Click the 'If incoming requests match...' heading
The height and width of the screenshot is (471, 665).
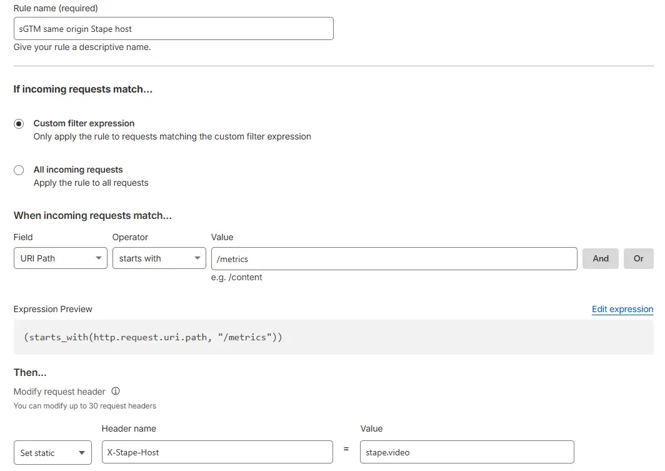(x=83, y=89)
